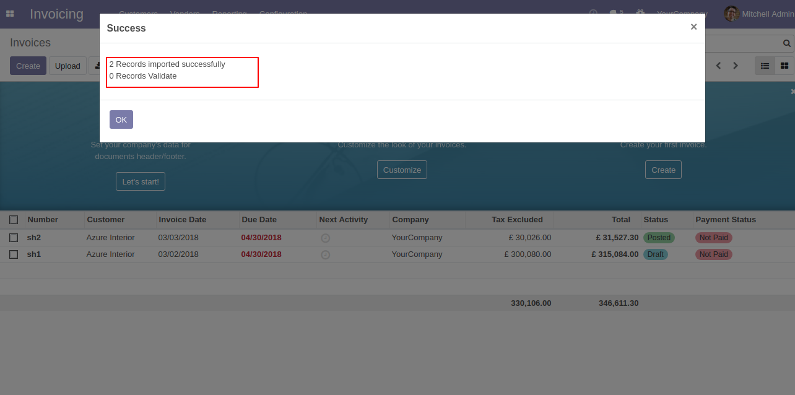Click the due date in sh1 row
The height and width of the screenshot is (395, 795).
click(x=261, y=254)
